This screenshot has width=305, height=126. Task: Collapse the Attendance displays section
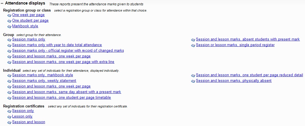[x=2, y=3]
